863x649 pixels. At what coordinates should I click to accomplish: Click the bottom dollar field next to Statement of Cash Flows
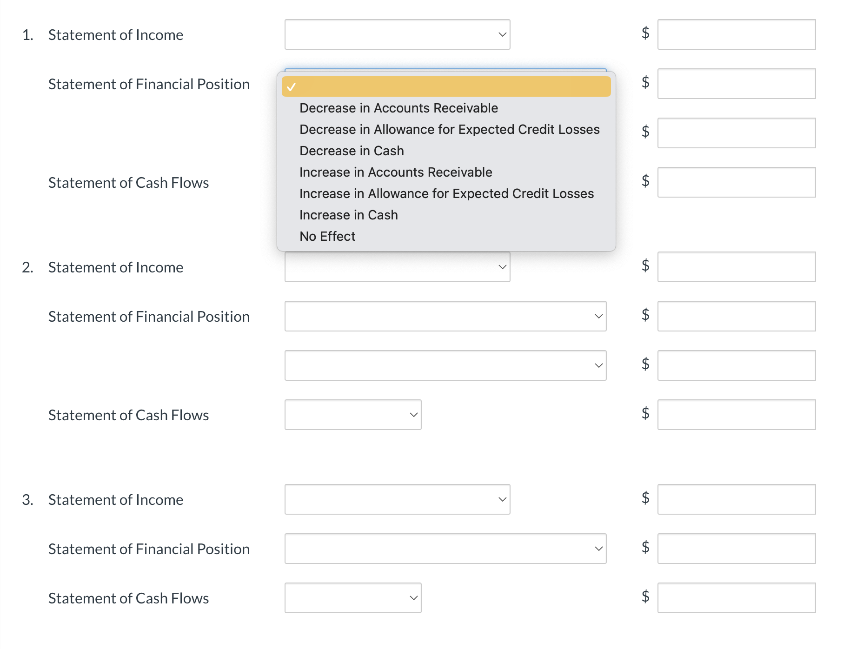(736, 597)
